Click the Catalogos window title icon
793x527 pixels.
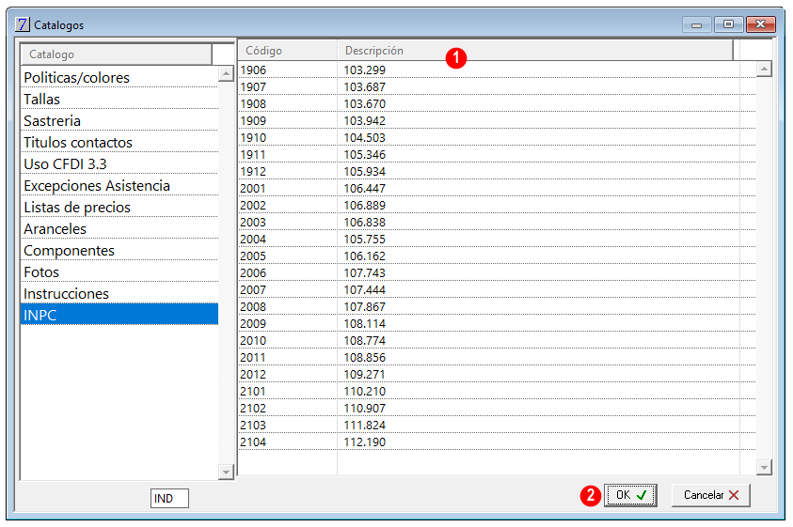23,24
